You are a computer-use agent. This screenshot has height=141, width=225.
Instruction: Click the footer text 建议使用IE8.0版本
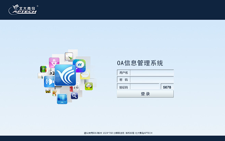[93, 133]
